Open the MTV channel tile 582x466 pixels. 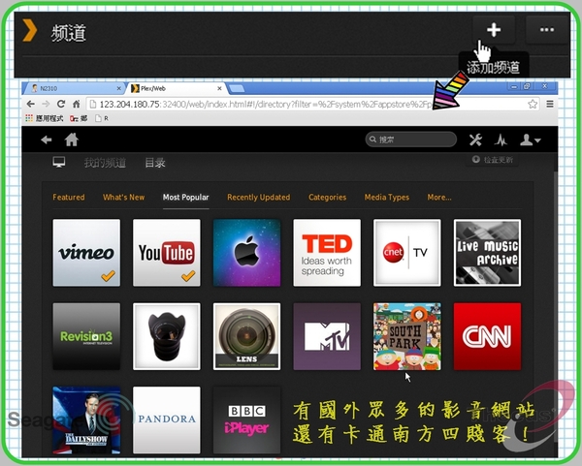[327, 336]
